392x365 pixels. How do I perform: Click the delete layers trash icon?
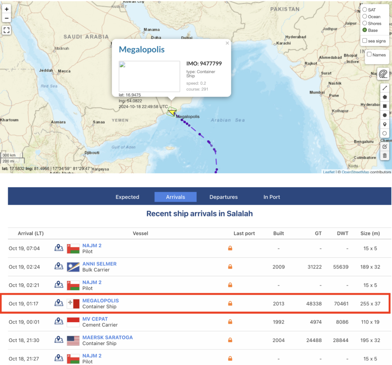pos(384,155)
